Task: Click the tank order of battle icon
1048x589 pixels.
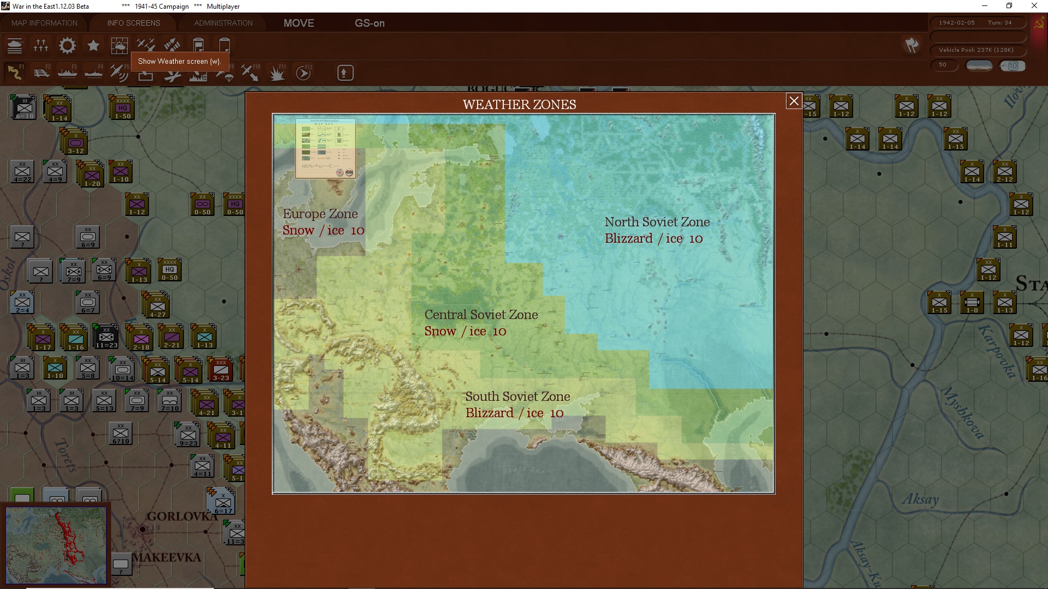Action: coord(15,46)
